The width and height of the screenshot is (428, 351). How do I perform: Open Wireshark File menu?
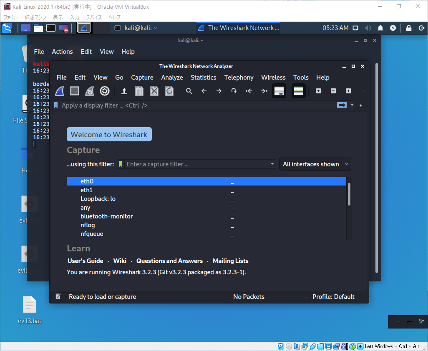pyautogui.click(x=61, y=78)
